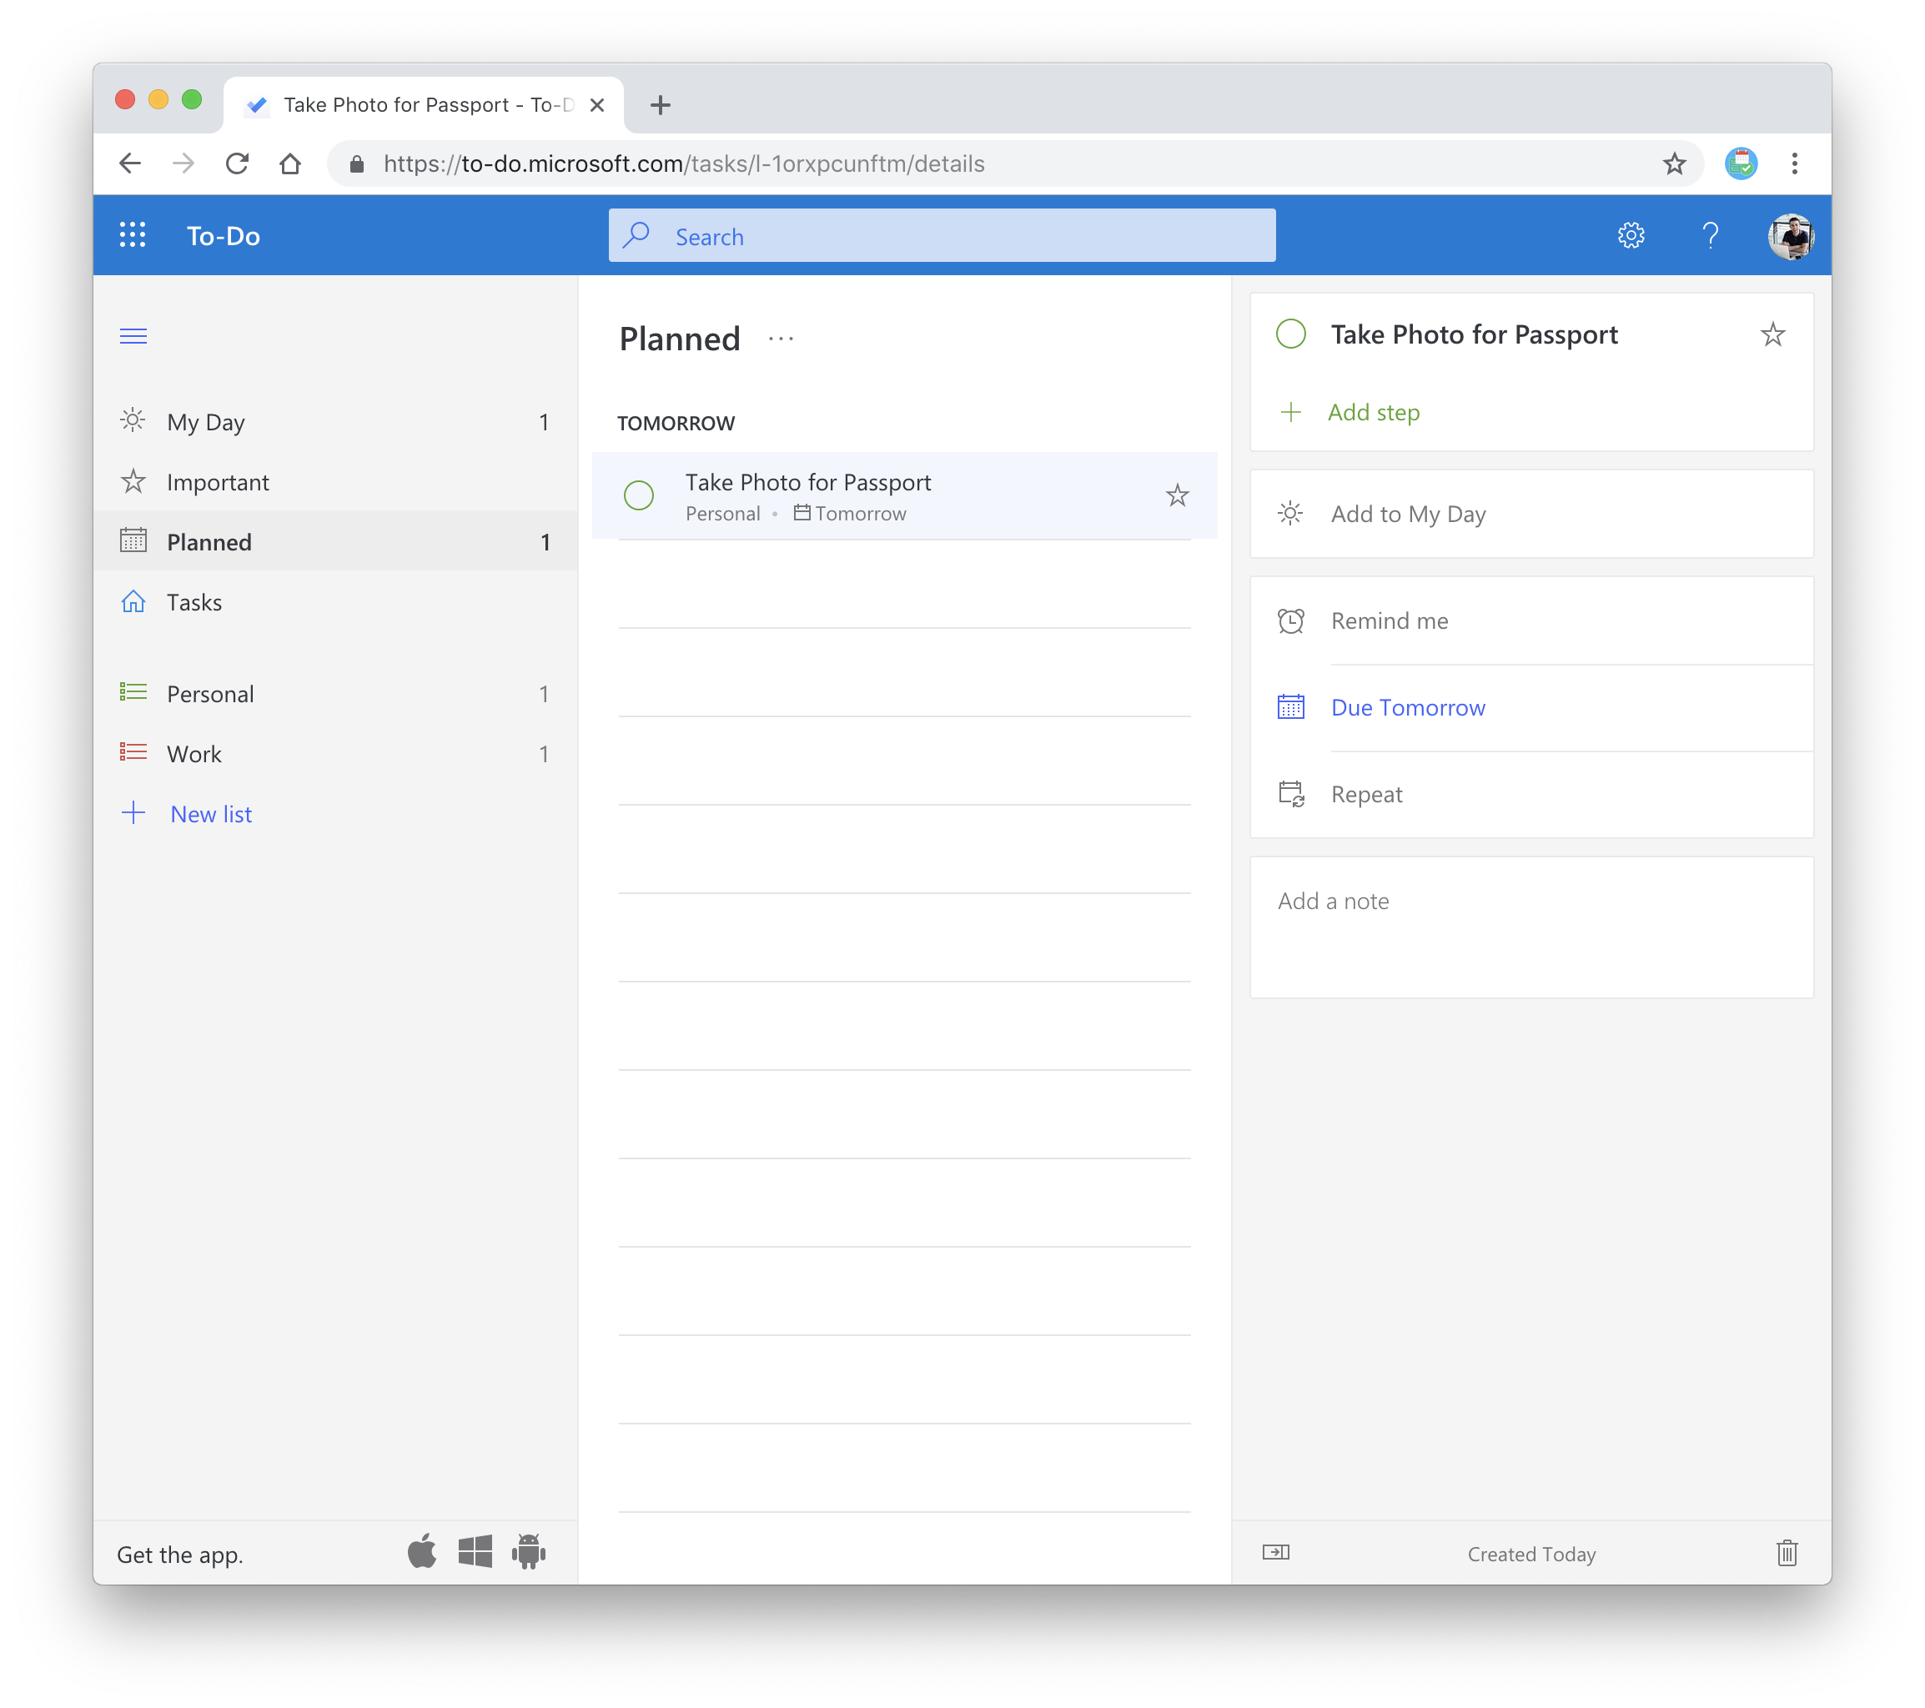Switch to the Work list

(194, 754)
